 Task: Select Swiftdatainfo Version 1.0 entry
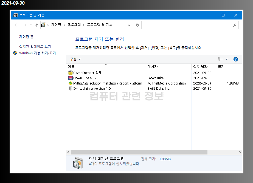[x=92, y=88]
